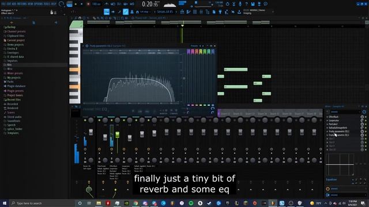Toggle the master track mute LED

[85, 120]
